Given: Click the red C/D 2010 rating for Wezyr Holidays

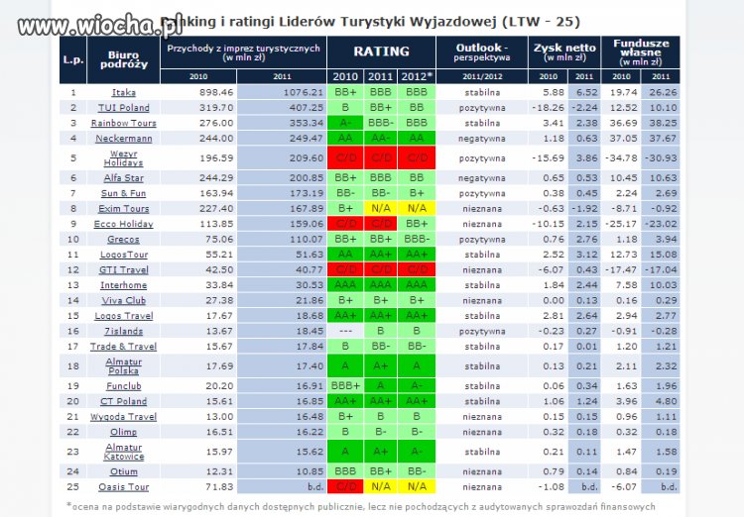Looking at the screenshot, I should click(x=345, y=158).
